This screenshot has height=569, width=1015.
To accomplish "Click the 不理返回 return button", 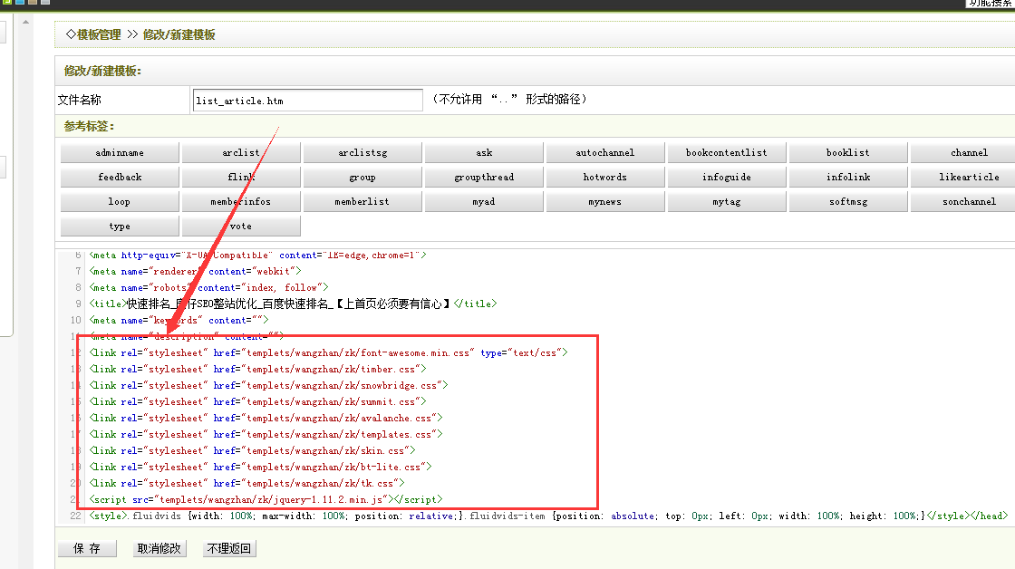I will click(229, 549).
